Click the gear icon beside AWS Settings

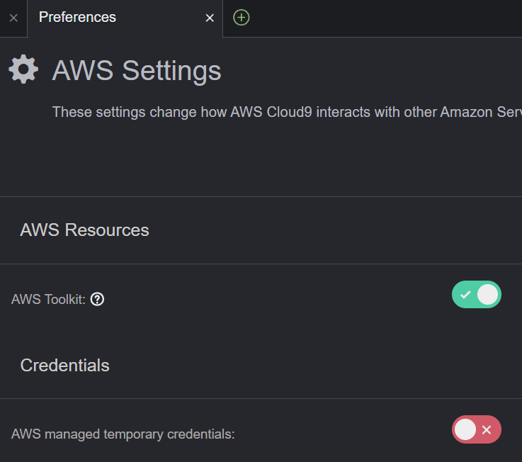pyautogui.click(x=23, y=69)
